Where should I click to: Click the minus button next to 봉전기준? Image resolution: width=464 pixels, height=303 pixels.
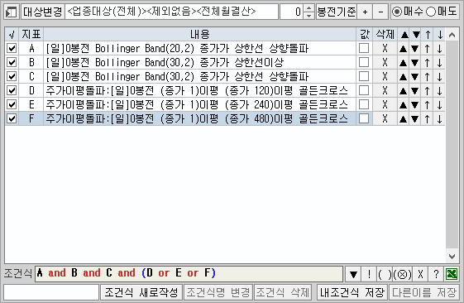click(380, 12)
